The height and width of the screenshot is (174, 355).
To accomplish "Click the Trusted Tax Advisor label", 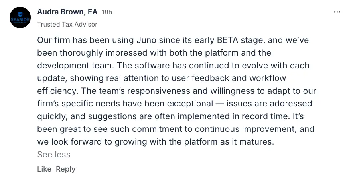I will [x=67, y=24].
